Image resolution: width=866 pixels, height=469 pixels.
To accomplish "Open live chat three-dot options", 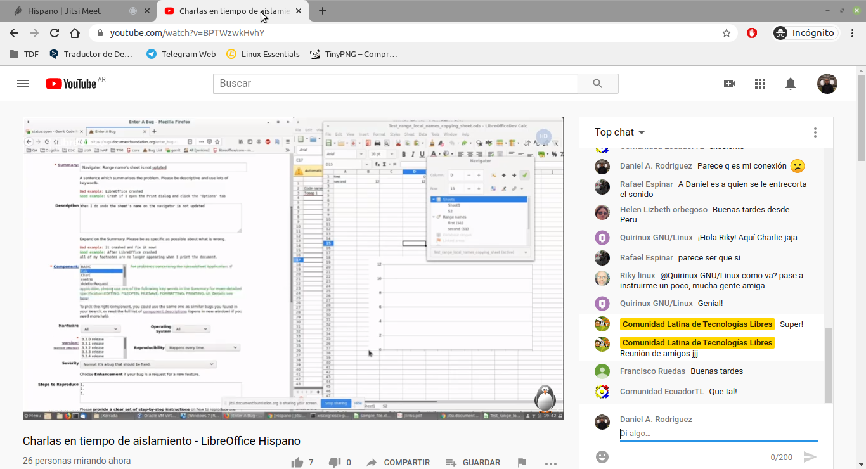I will coord(815,132).
